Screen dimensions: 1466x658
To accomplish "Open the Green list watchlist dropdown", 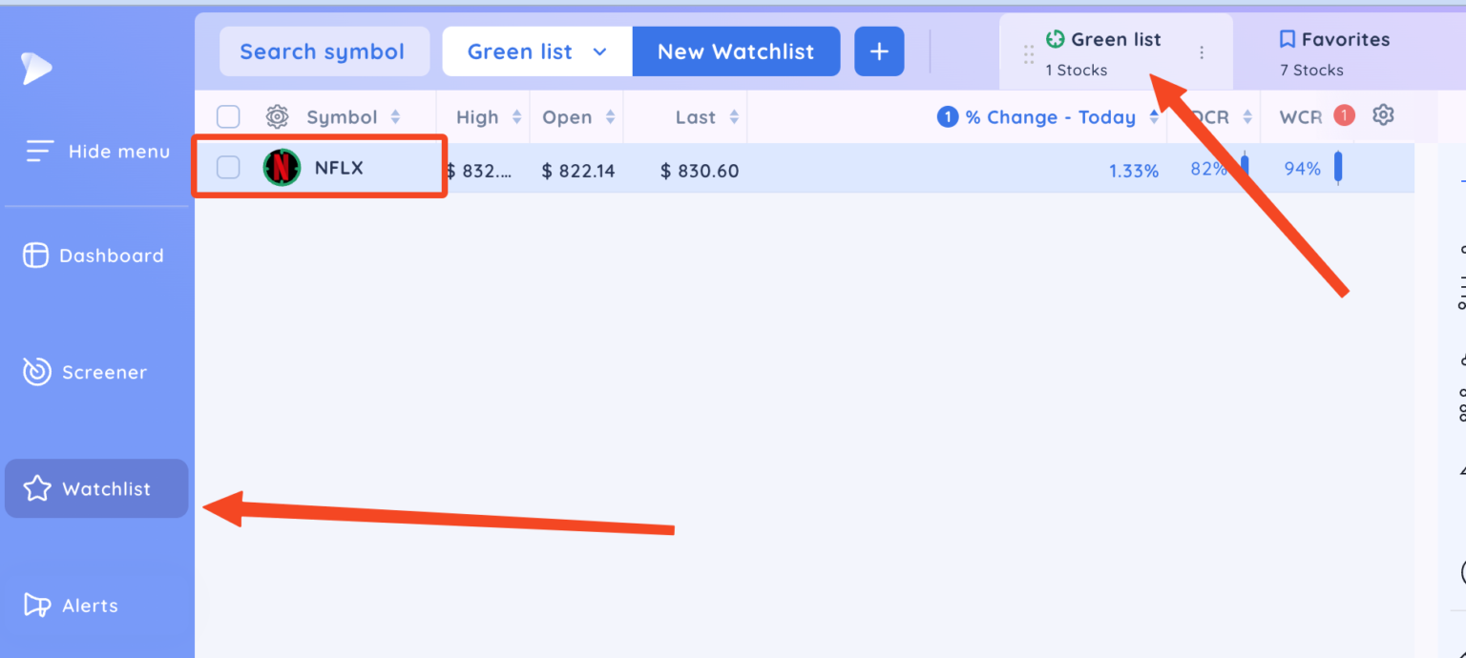I will (x=536, y=51).
